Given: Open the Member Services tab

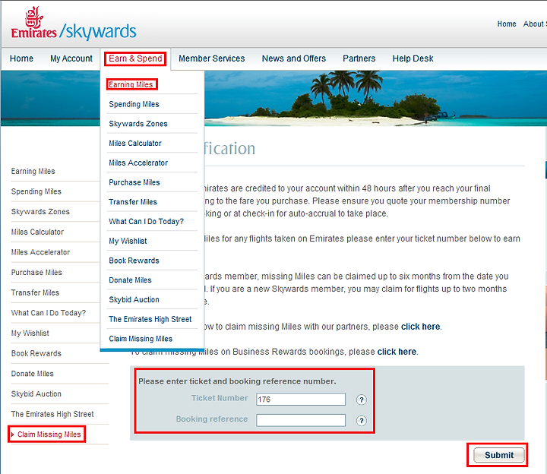Looking at the screenshot, I should [x=212, y=58].
